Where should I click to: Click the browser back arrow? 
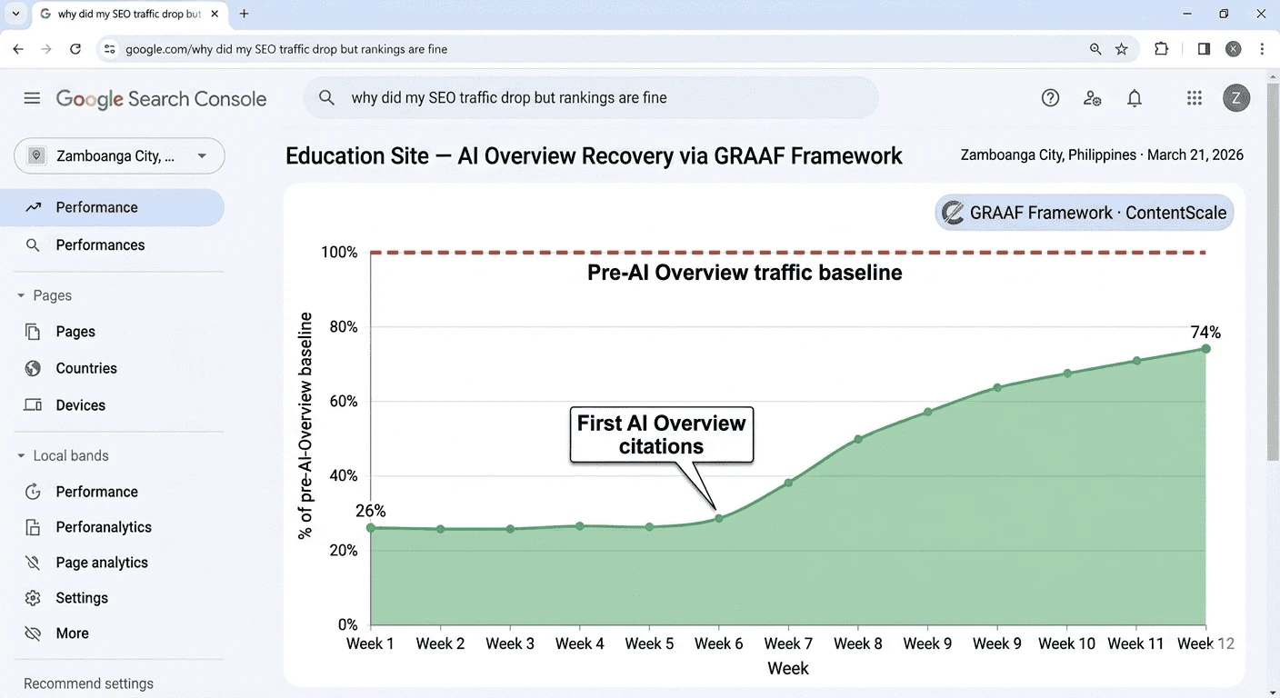(17, 48)
